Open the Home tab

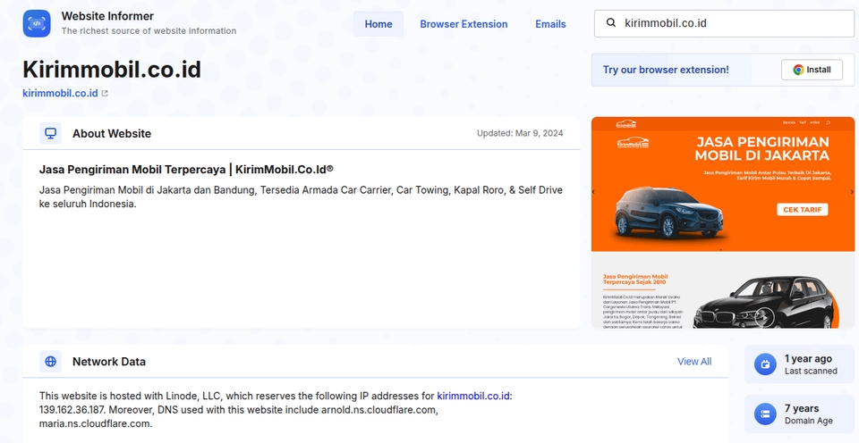[x=378, y=24]
